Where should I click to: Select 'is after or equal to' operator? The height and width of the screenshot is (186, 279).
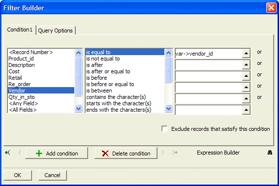click(125, 71)
